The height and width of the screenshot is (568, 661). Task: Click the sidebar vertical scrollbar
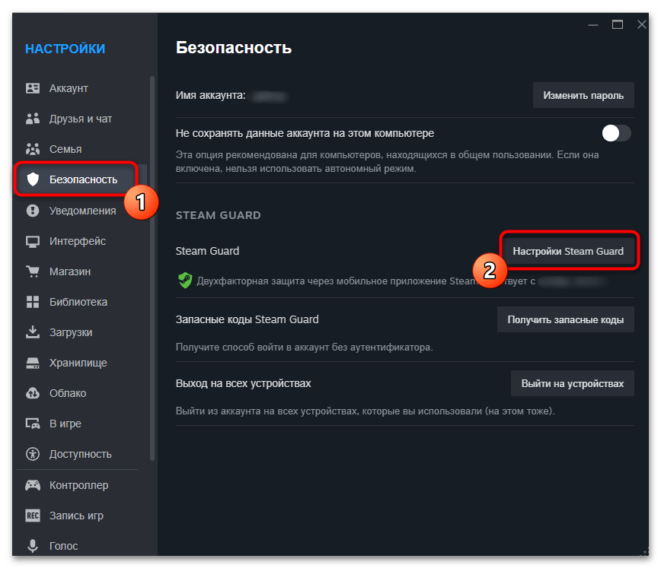(x=152, y=268)
